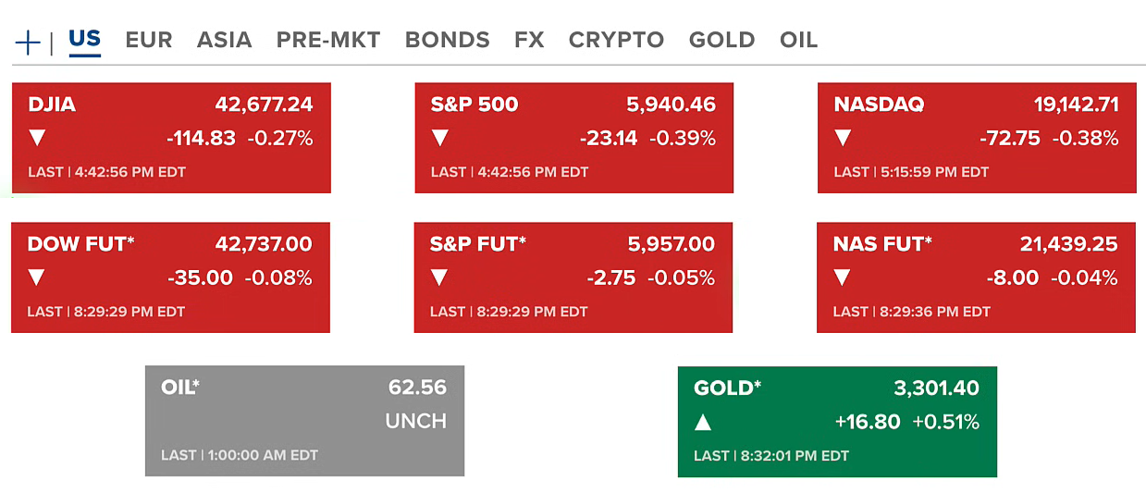
Task: Click the down arrow on NASDAQ tile
Action: 843,139
